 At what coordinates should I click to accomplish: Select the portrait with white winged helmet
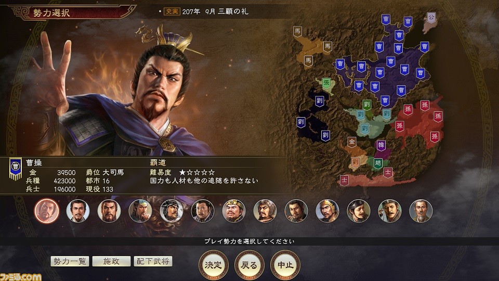(x=172, y=211)
